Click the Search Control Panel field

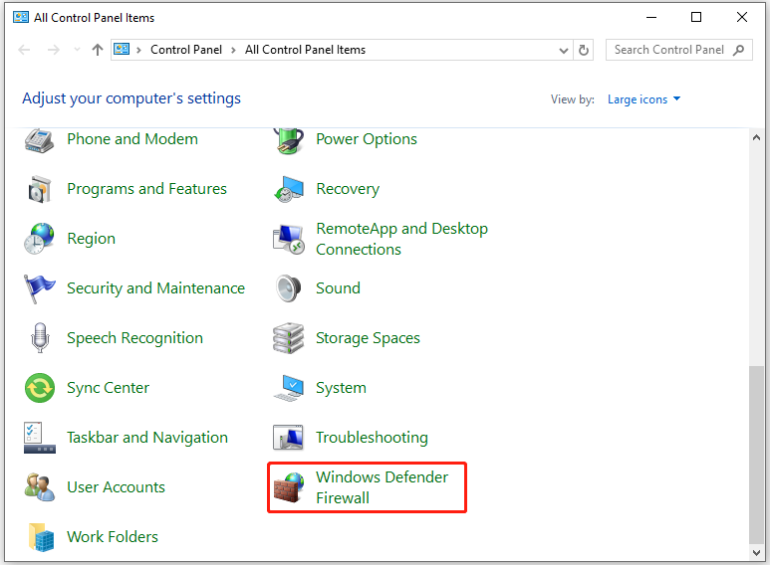click(678, 50)
